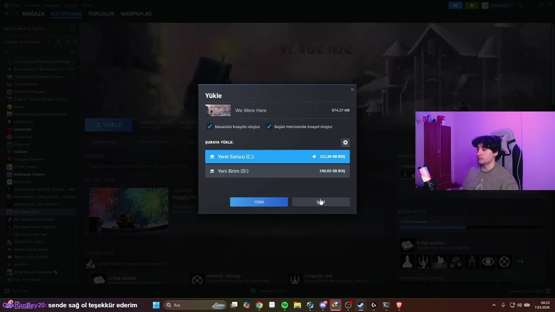Image resolution: width=555 pixels, height=312 pixels.
Task: Open the KÜTÜPHANE tab in Steam
Action: pos(66,14)
